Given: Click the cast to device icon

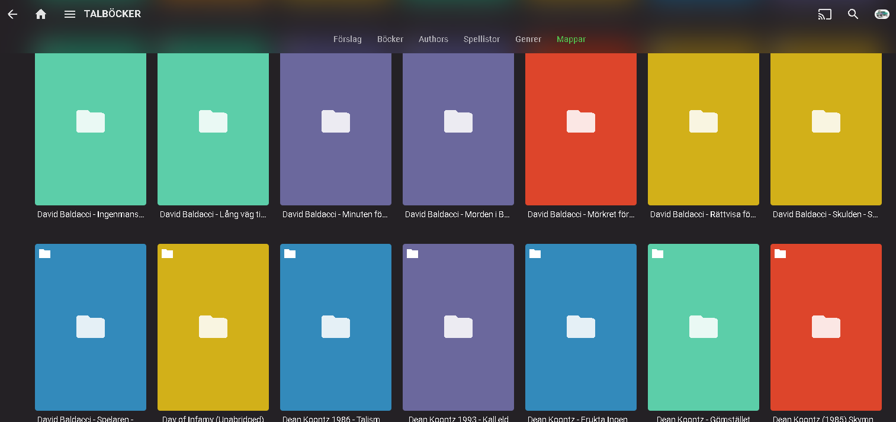Looking at the screenshot, I should point(824,14).
